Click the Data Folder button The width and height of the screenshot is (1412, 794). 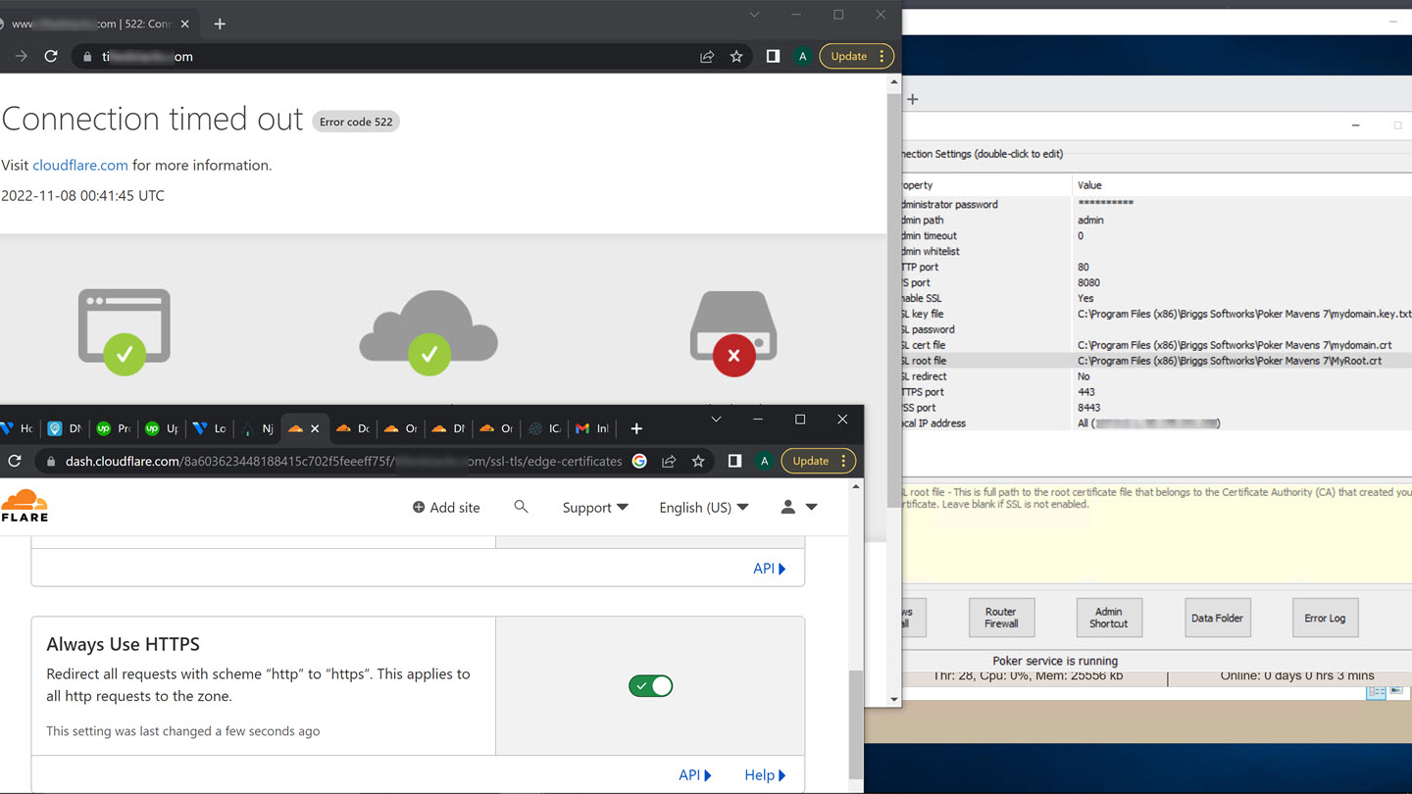point(1217,618)
